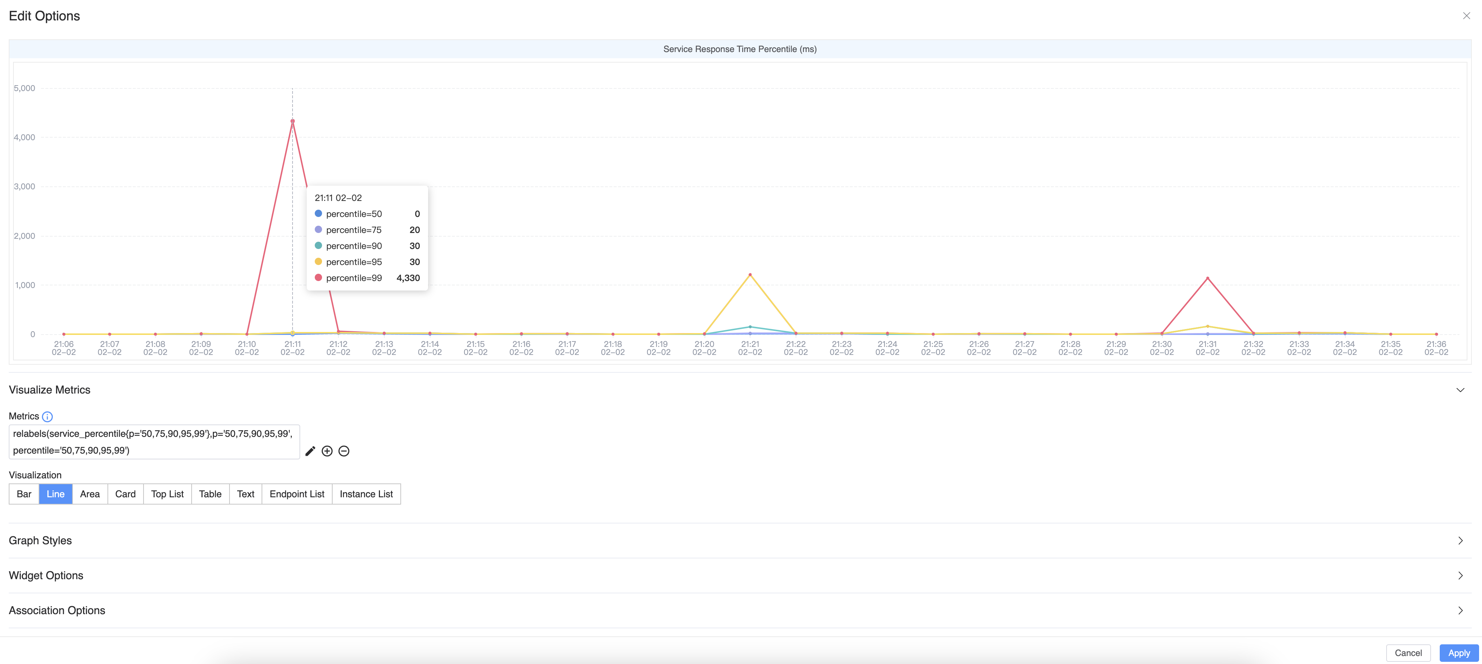Click the Apply button

coord(1458,653)
